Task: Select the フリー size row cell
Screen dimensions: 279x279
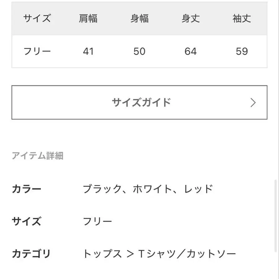Action: pos(37,51)
